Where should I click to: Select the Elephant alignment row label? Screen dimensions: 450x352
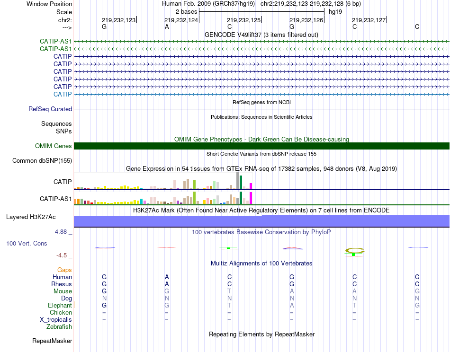(60, 305)
